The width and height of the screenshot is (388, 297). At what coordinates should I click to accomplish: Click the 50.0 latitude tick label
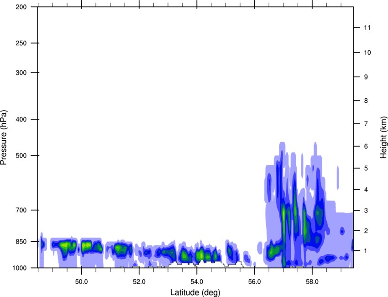82,282
